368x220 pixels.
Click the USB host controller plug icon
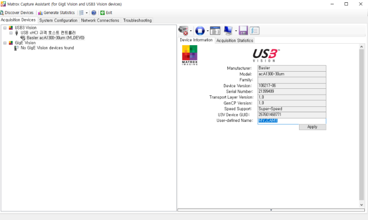click(17, 33)
